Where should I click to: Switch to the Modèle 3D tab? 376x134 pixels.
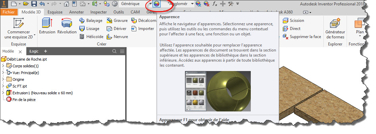[x=31, y=12]
